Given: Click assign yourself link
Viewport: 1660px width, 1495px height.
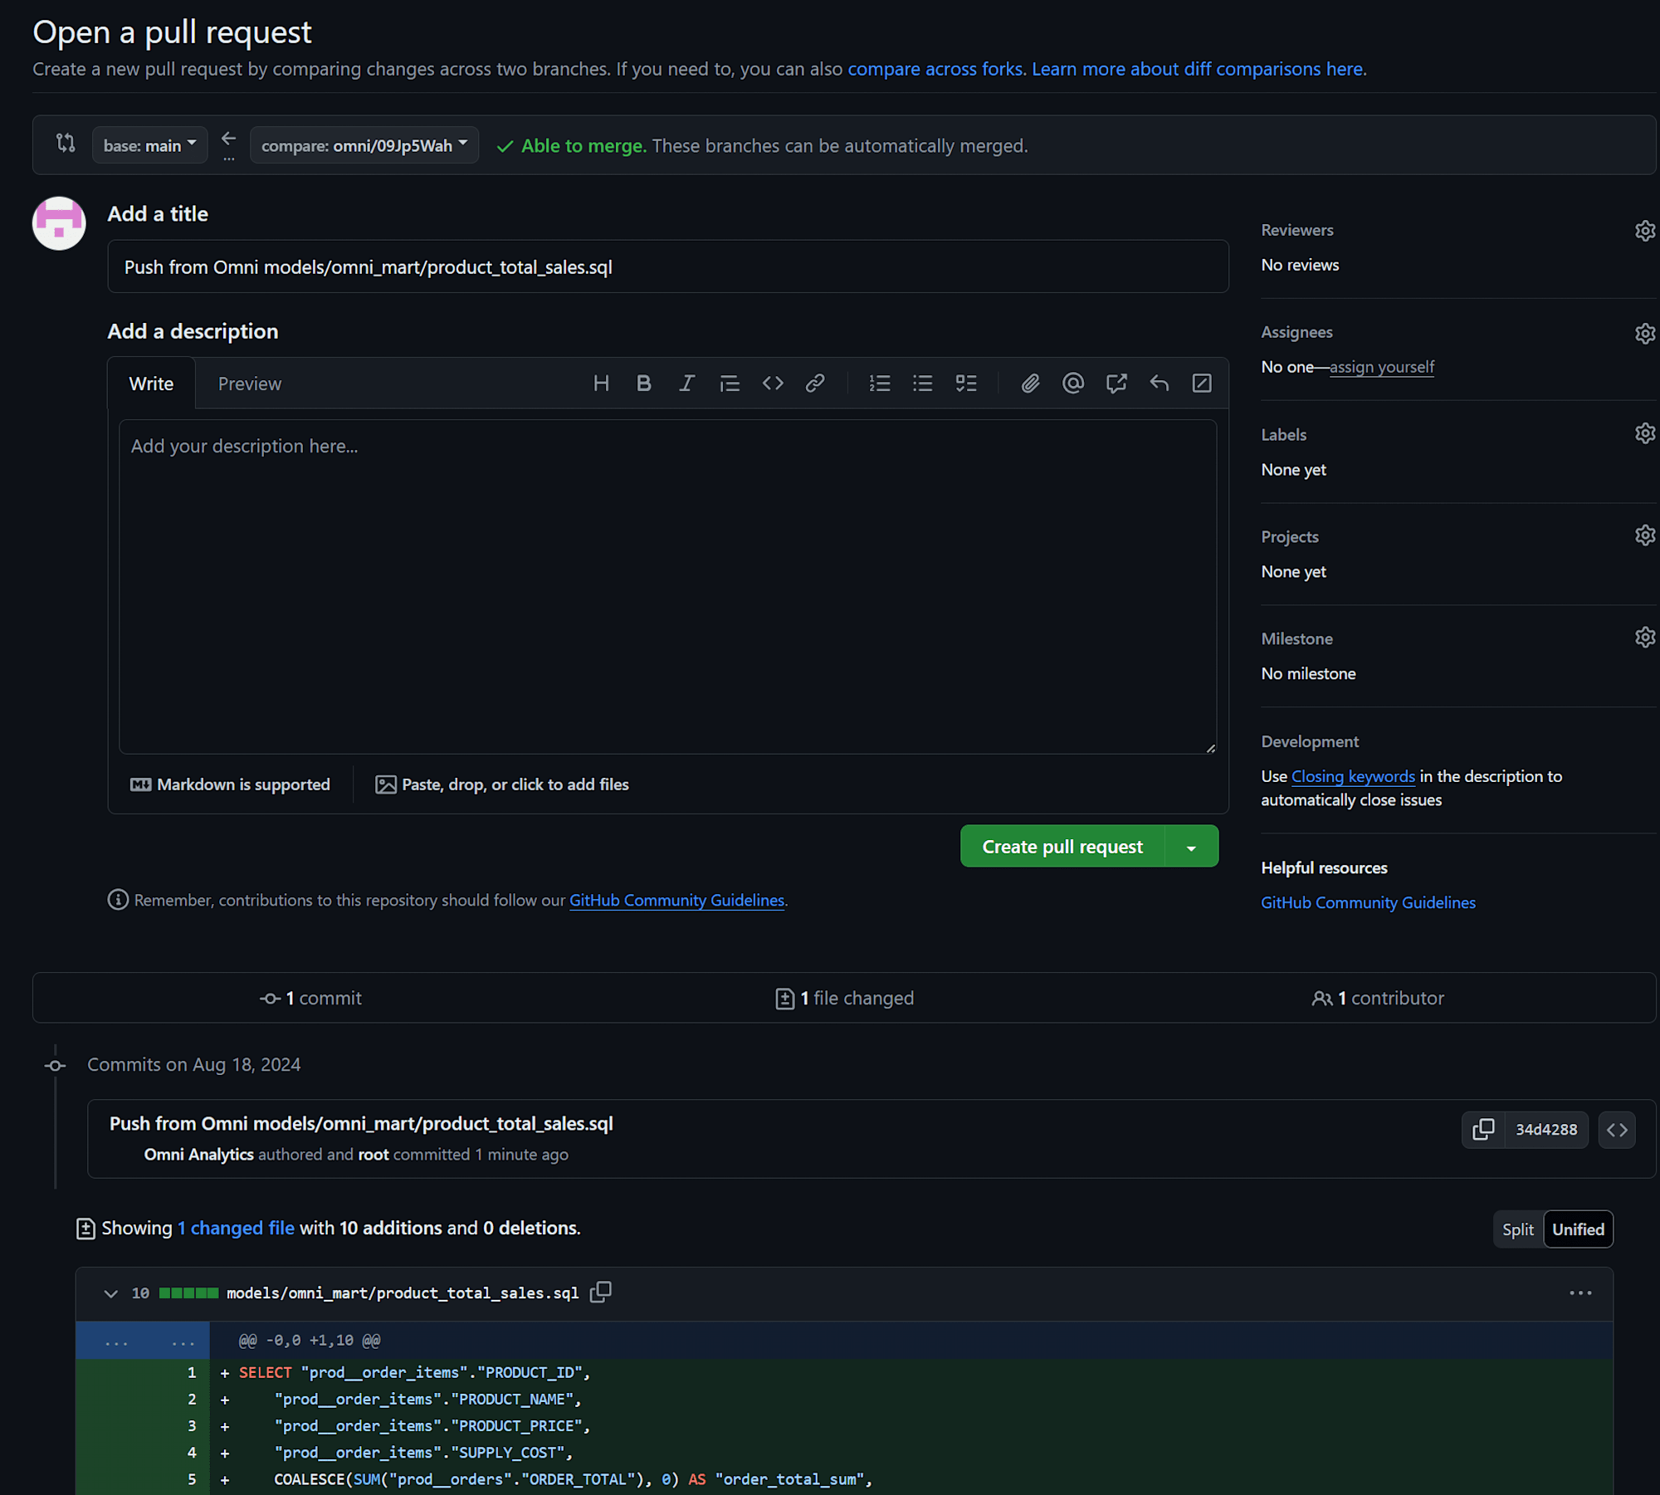Looking at the screenshot, I should [1381, 367].
